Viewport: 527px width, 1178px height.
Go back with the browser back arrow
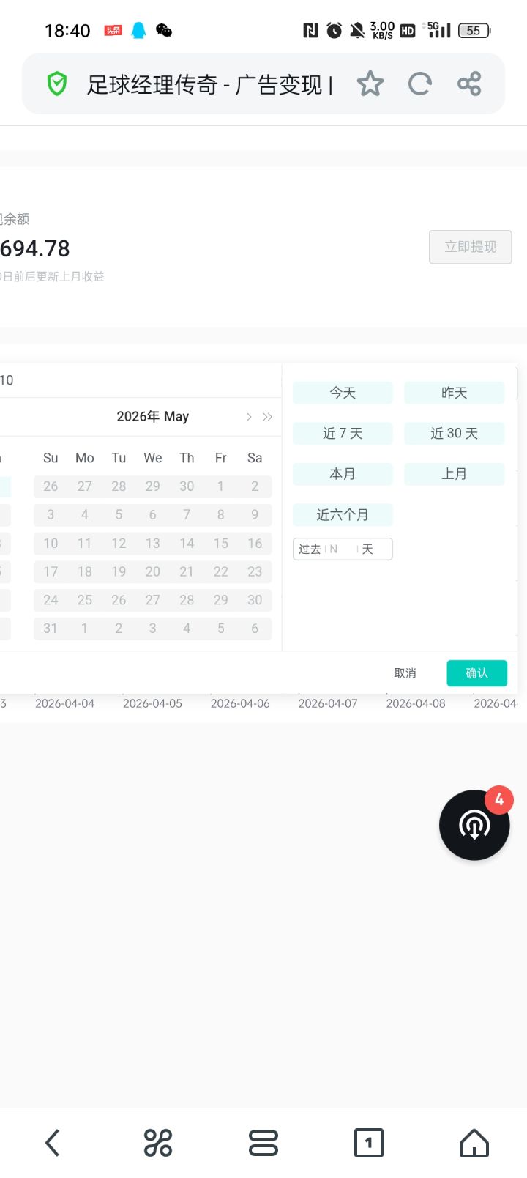click(x=52, y=1143)
